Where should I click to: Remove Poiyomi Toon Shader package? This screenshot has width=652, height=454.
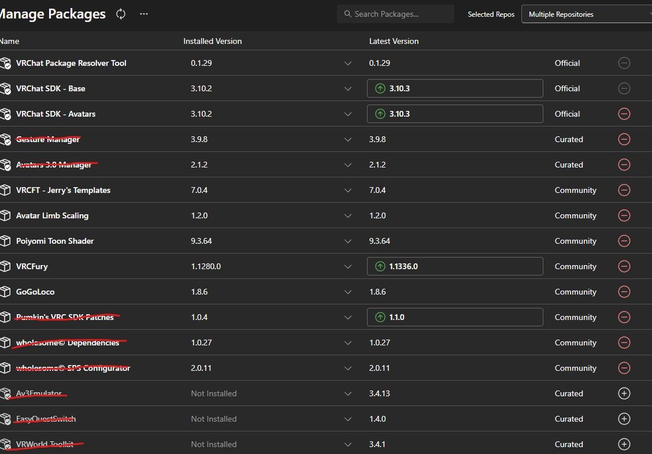[624, 241]
